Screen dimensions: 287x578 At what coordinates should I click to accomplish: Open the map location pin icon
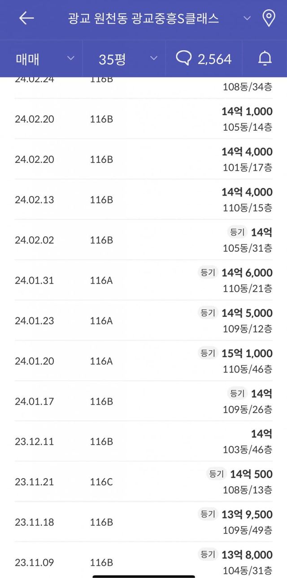coord(268,18)
